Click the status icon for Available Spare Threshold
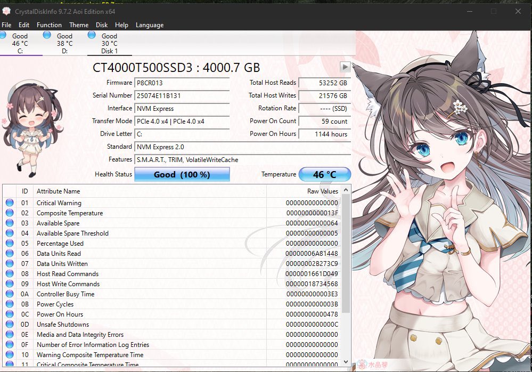This screenshot has width=532, height=372. click(x=10, y=233)
